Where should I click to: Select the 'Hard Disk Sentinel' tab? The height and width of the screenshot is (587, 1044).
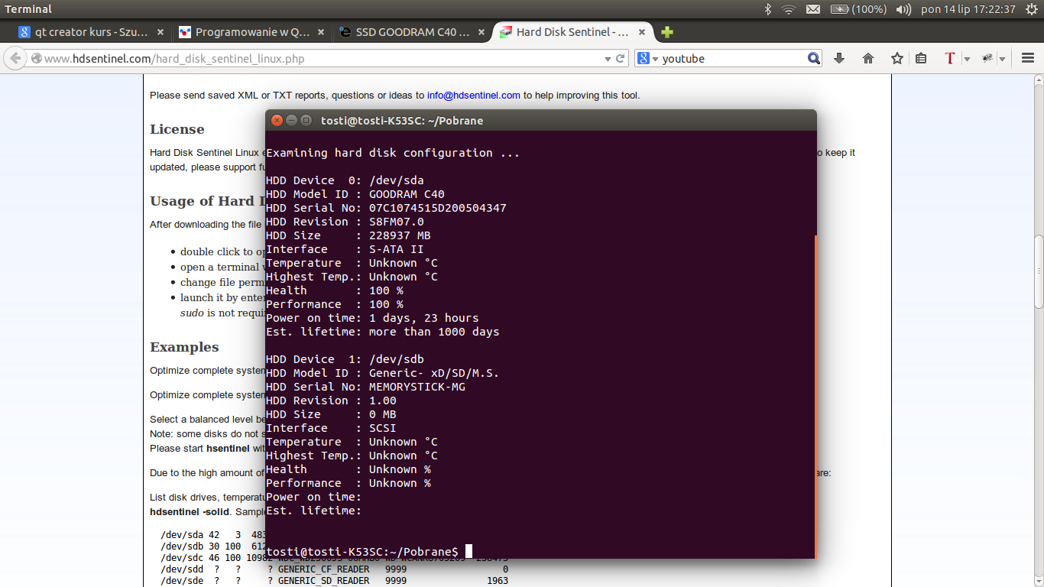[x=573, y=32]
